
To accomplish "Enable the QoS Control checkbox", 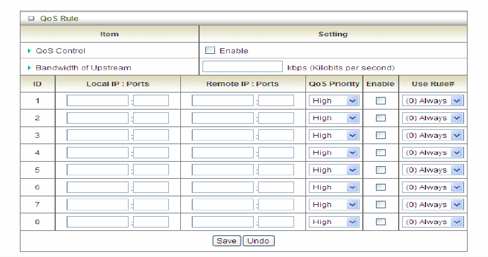I will (210, 50).
